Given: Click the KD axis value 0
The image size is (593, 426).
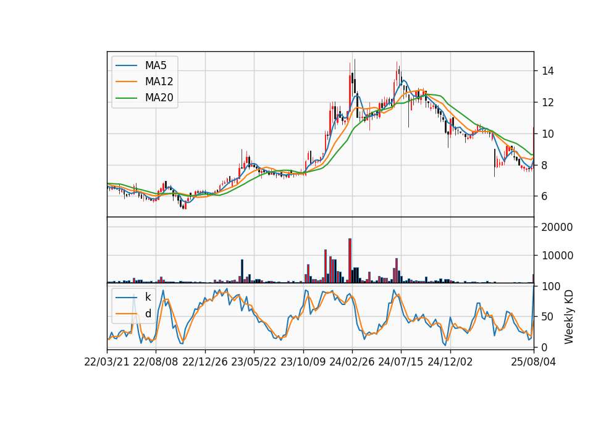Looking at the screenshot, I should coord(545,347).
